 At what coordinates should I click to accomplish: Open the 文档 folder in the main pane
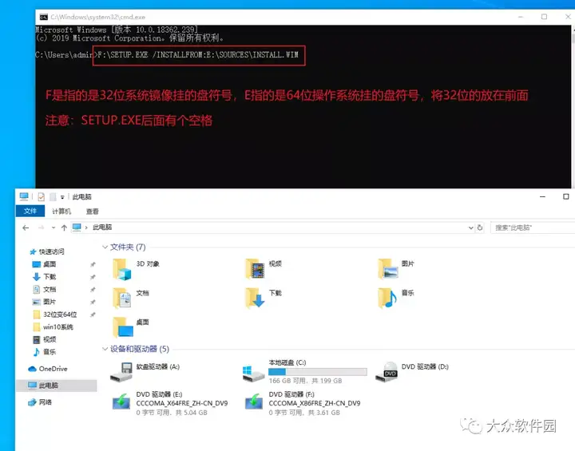tap(122, 298)
